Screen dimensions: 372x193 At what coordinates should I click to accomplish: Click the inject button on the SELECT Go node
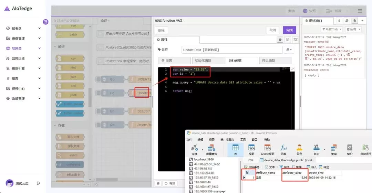[99, 111]
